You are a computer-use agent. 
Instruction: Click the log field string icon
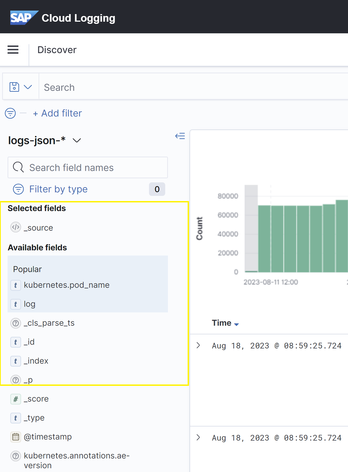[x=16, y=304]
